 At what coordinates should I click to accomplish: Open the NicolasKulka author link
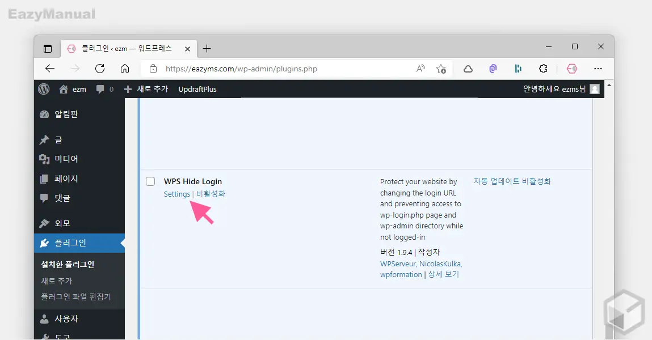(x=440, y=263)
